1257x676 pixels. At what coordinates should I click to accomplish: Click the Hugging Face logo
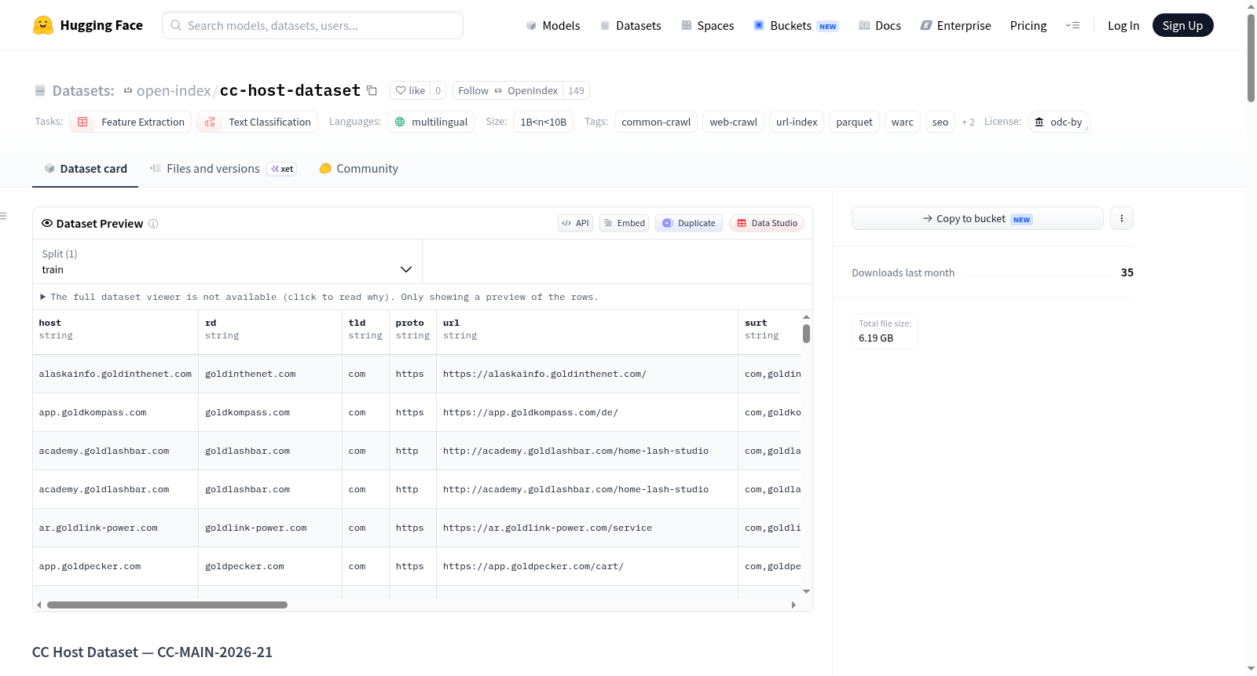(x=88, y=25)
